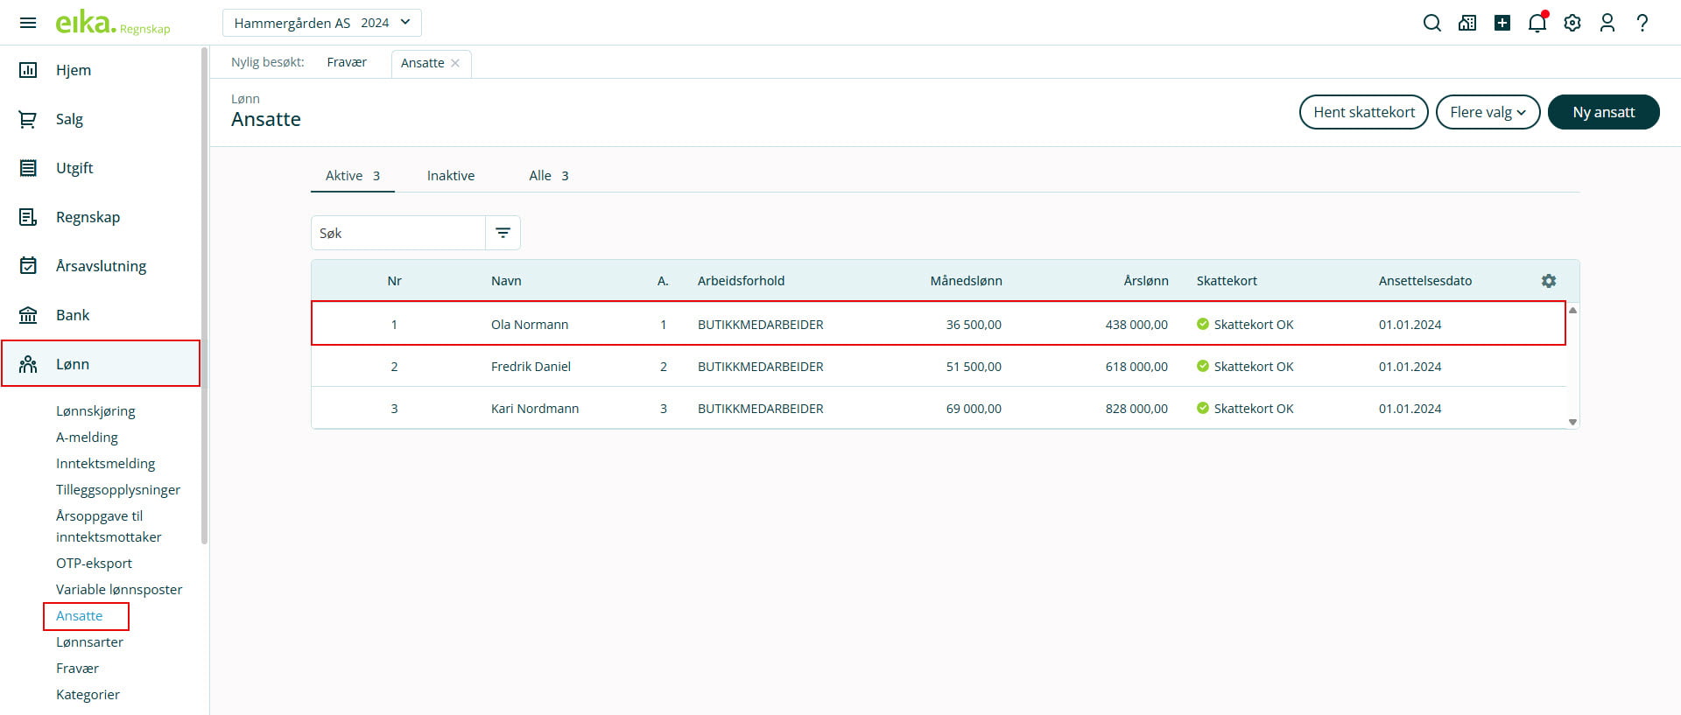Click the Søk input field
1681x715 pixels.
398,233
